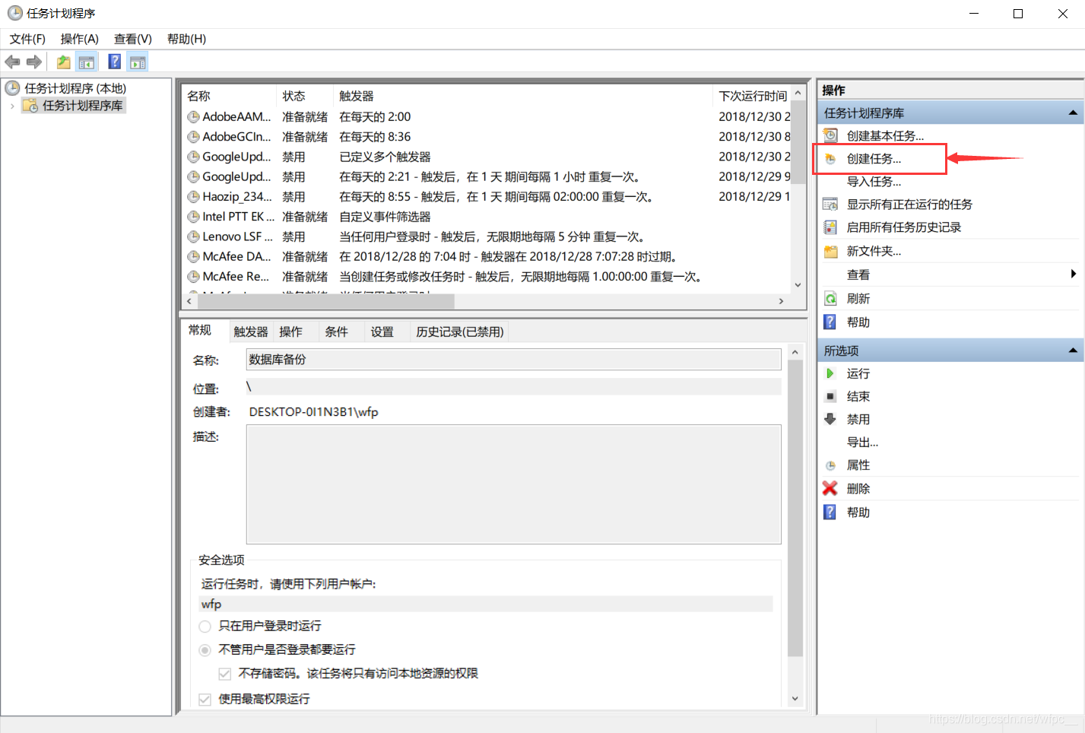Toggle 使用最高权限运行 checkbox
Viewport: 1085px width, 733px height.
click(x=205, y=700)
